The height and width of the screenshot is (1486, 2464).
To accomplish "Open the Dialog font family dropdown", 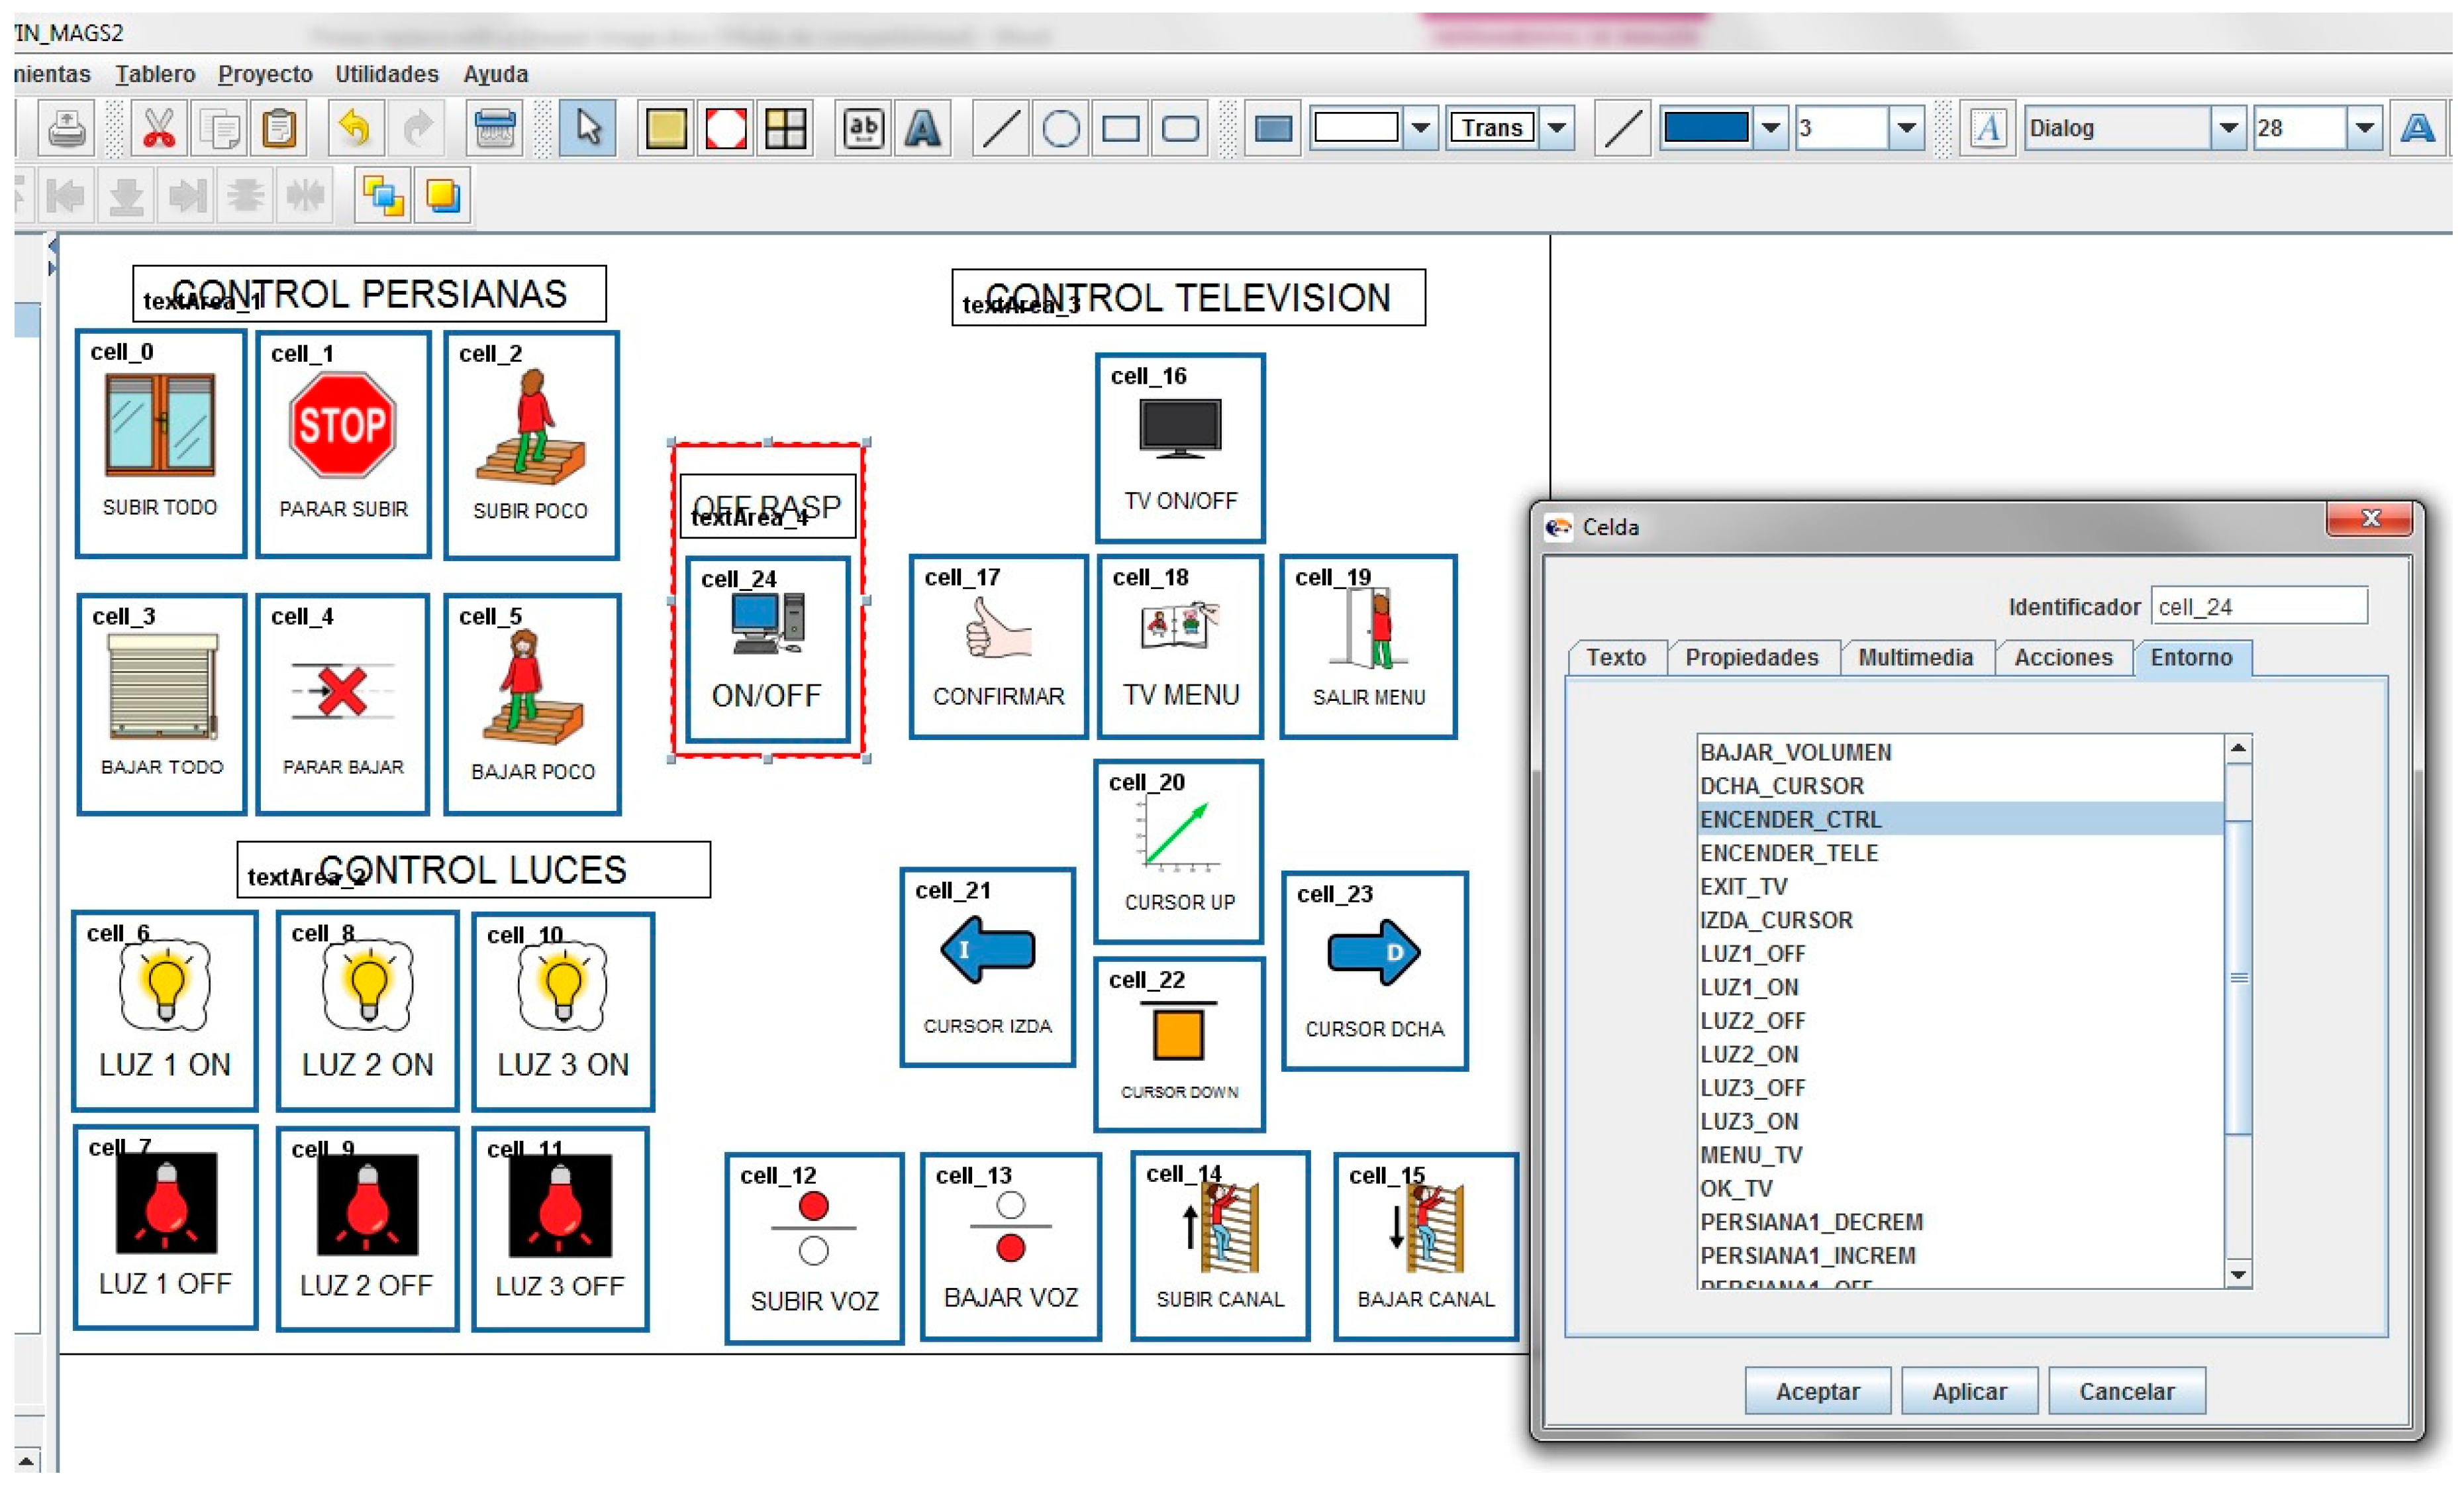I will (x=2228, y=129).
